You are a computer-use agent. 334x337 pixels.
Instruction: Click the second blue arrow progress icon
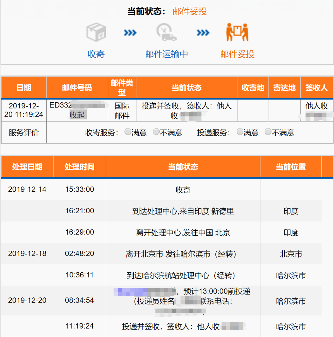(x=203, y=32)
